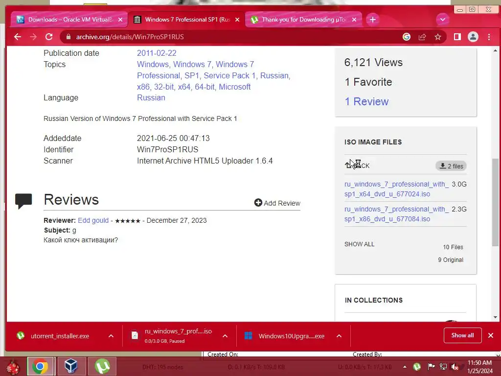Image resolution: width=501 pixels, height=376 pixels.
Task: View site security lock info
Action: pyautogui.click(x=68, y=37)
